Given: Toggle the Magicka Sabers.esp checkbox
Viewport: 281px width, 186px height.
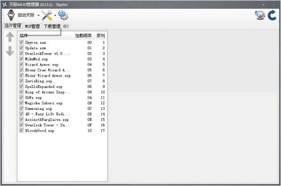Looking at the screenshot, I should coord(22,103).
